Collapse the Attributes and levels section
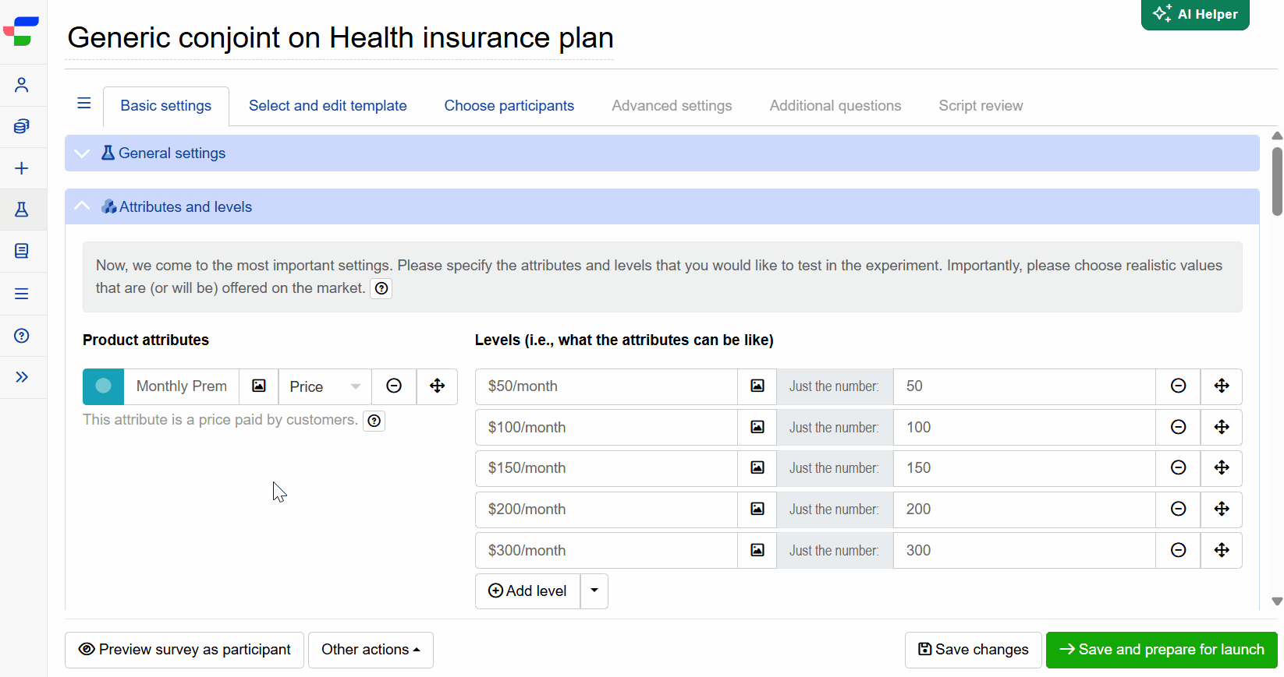 (x=662, y=206)
